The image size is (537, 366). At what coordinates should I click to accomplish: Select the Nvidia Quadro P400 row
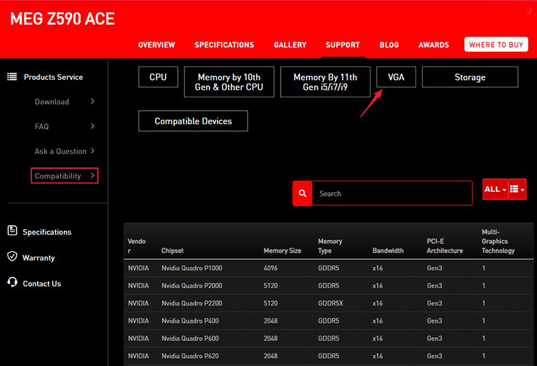[328, 321]
